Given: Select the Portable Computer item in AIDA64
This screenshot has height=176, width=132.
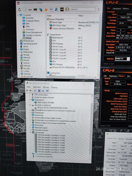Looking at the screenshot, I should coord(32,35).
